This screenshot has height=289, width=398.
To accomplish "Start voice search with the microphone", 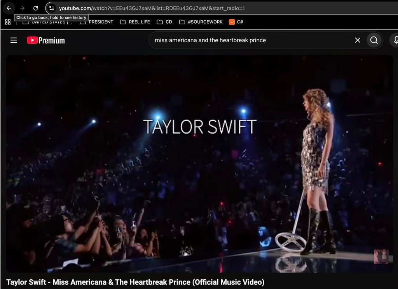I will pos(395,40).
